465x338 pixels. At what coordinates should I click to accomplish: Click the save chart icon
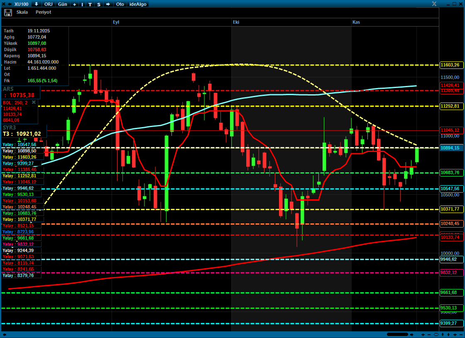point(8,12)
